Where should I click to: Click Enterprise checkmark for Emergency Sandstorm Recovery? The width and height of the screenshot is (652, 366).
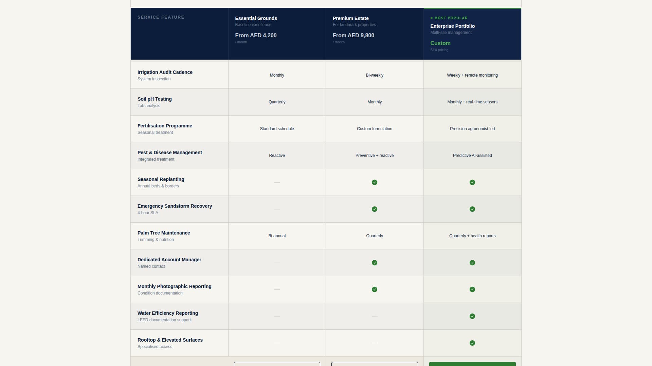(472, 209)
